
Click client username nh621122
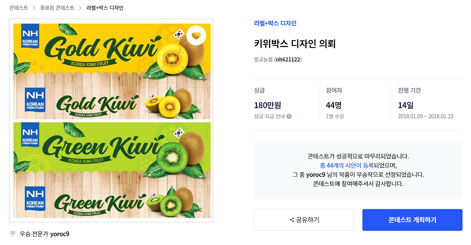288,60
